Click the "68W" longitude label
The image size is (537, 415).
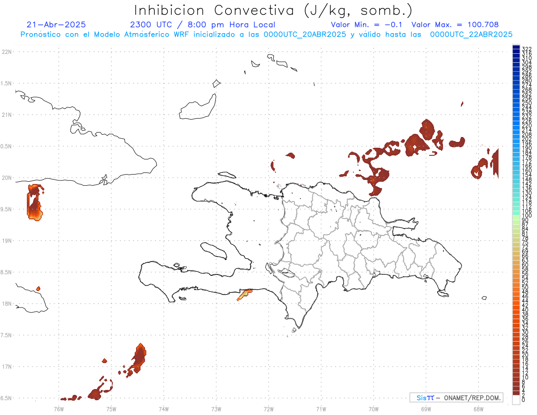(x=478, y=409)
